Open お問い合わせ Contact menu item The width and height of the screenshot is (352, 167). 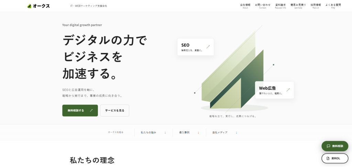pyautogui.click(x=263, y=6)
